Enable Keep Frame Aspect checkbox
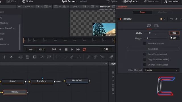The height and width of the screenshot is (102, 182). tap(145, 54)
